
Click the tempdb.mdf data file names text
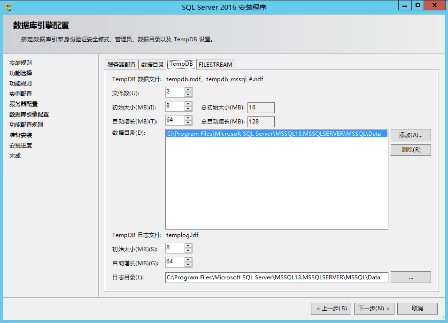[x=215, y=79]
